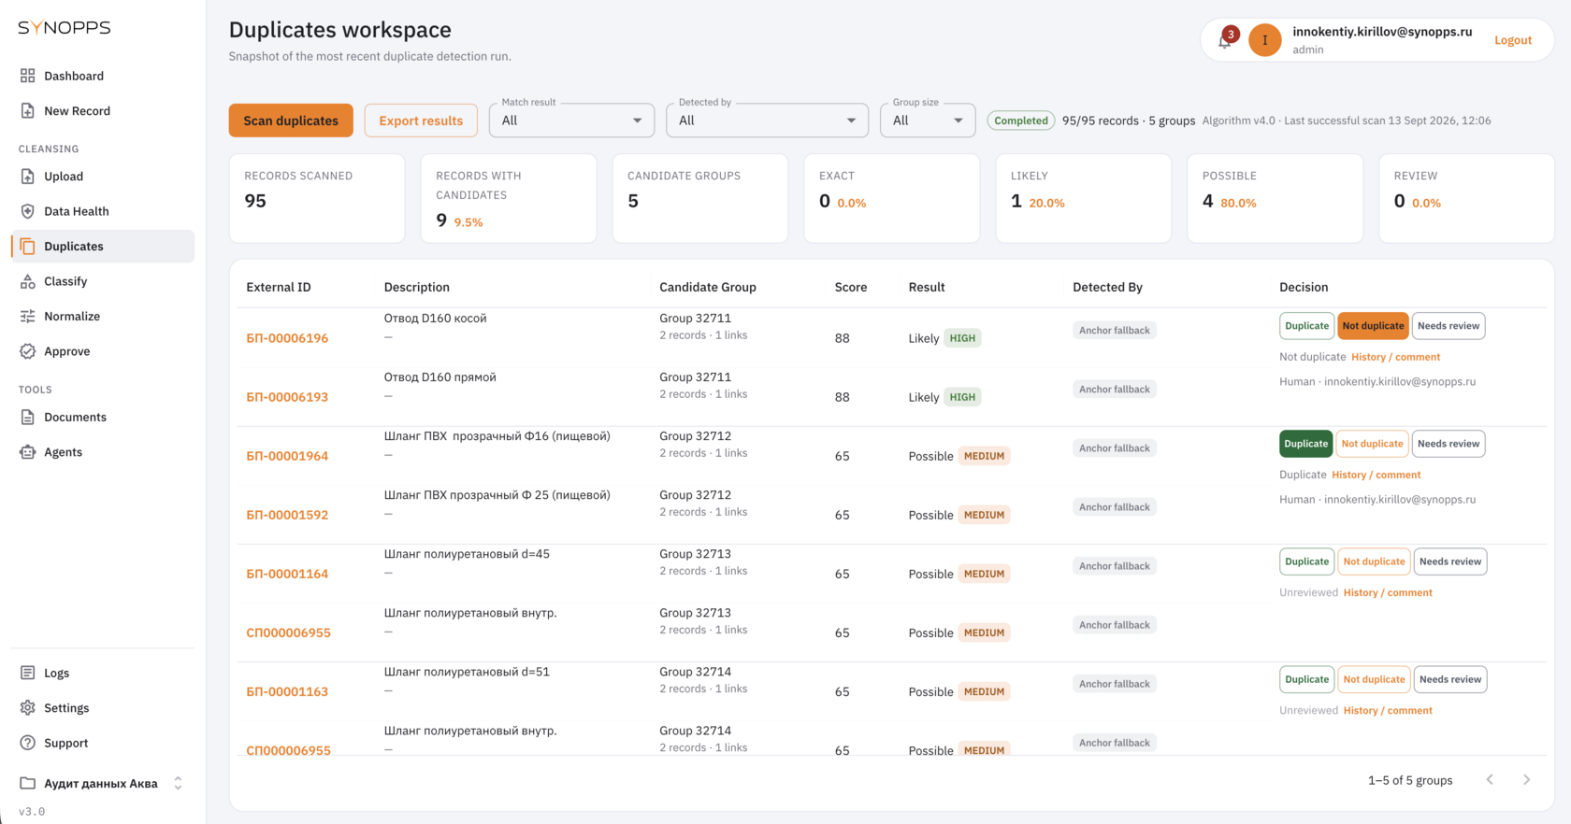Open the Match result dropdown
The width and height of the screenshot is (1571, 824).
pos(571,121)
